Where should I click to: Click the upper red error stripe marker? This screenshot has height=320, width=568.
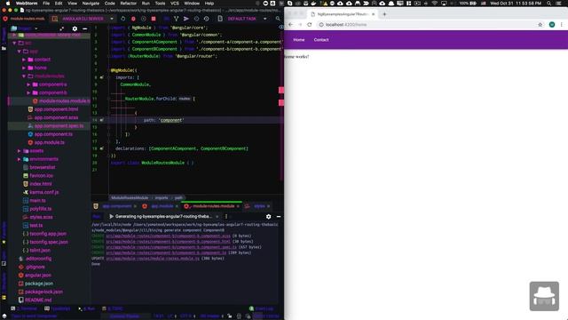(x=281, y=90)
